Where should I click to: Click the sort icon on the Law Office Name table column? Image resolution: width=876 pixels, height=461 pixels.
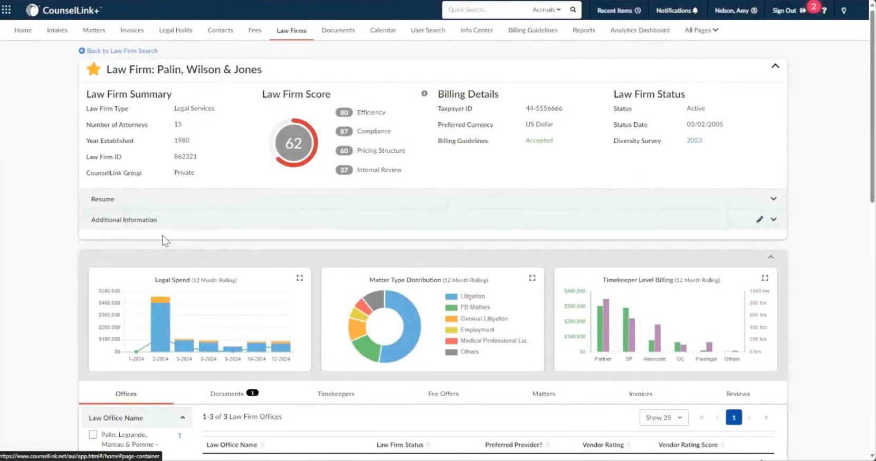[263, 445]
